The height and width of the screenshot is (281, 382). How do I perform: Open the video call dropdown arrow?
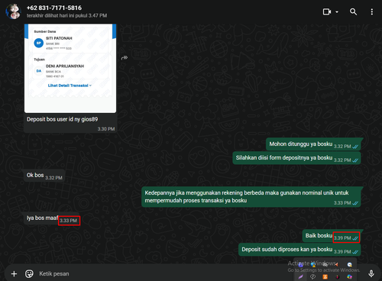point(337,12)
